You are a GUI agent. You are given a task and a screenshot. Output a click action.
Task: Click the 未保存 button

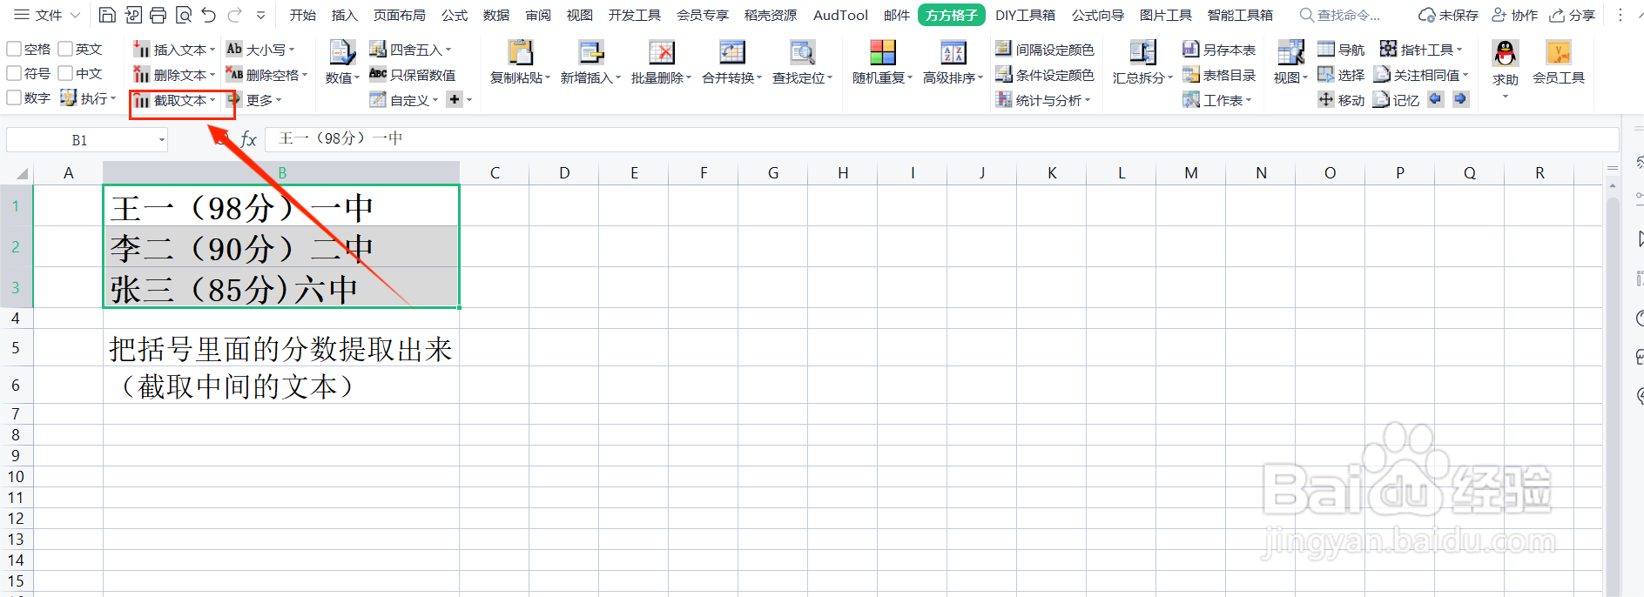tap(1449, 15)
